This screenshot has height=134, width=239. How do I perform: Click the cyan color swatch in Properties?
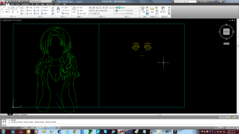(119, 8)
